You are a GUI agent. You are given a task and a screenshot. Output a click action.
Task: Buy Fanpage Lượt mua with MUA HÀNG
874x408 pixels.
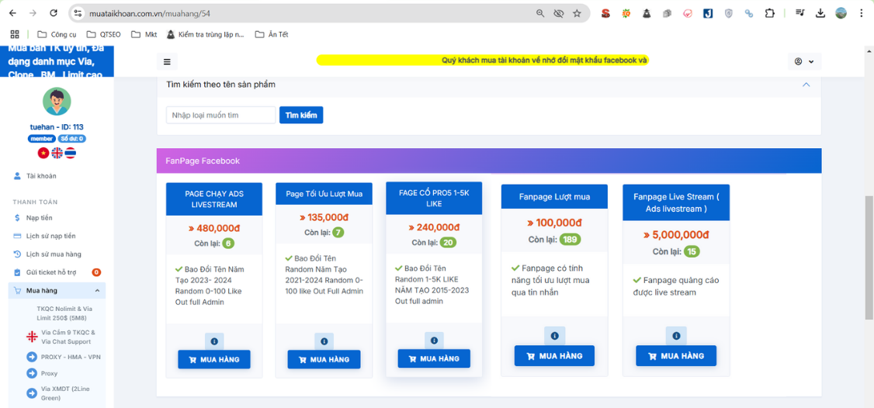click(x=554, y=355)
